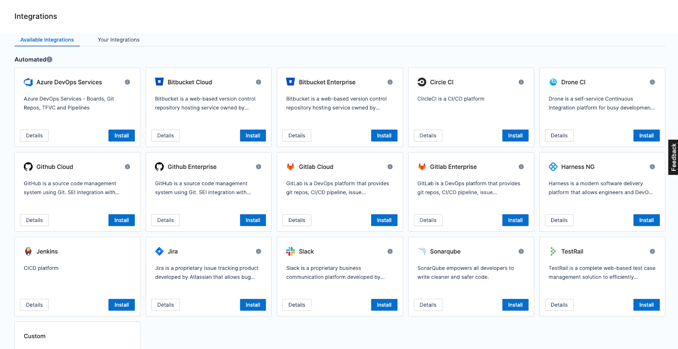Click the Bitbucket Cloud logo icon
The height and width of the screenshot is (349, 678).
coord(159,82)
